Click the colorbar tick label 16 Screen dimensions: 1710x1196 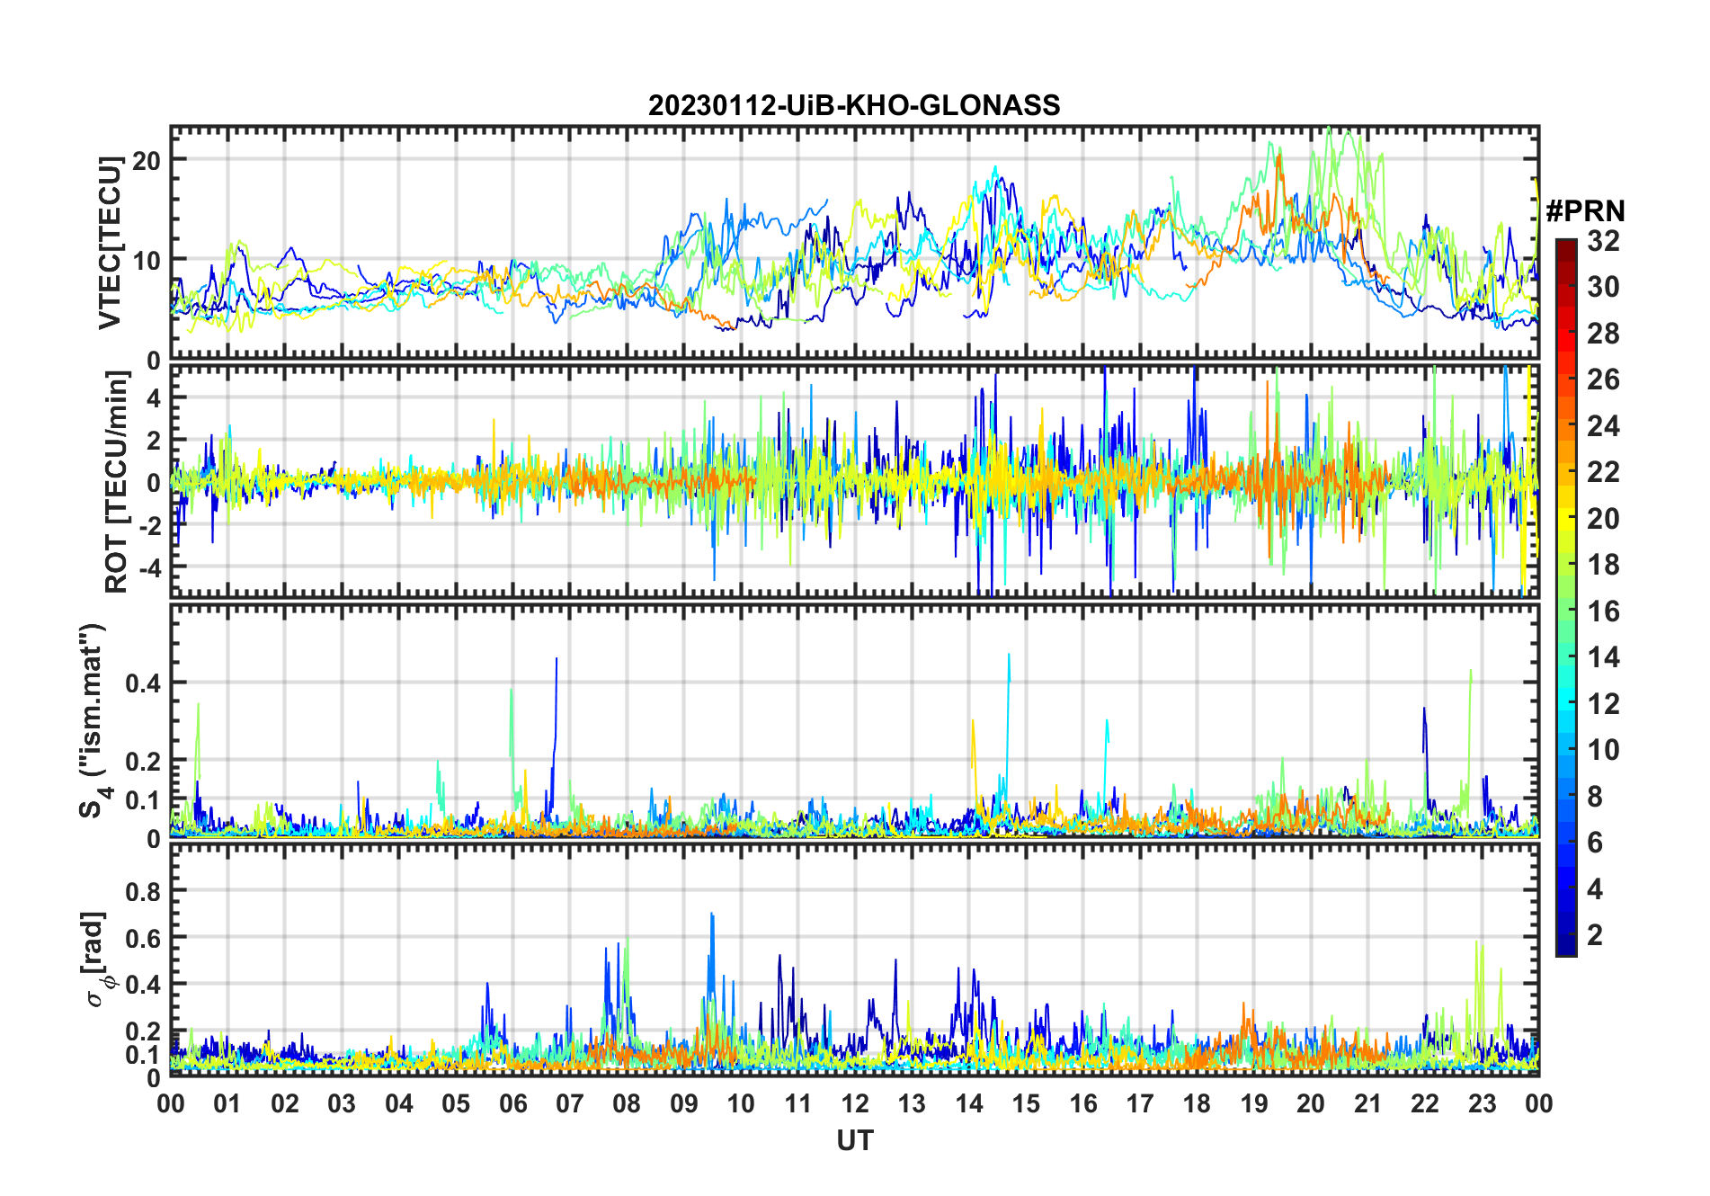coord(1603,611)
